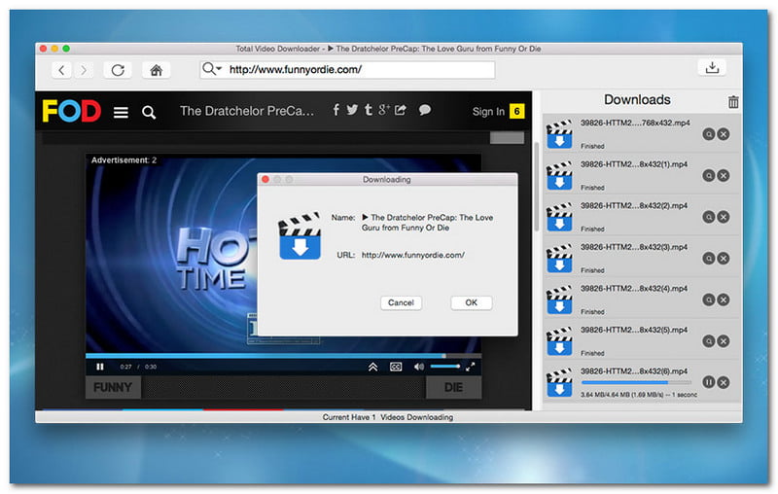This screenshot has height=494, width=778.
Task: Go back with the browser back arrow
Action: point(61,70)
